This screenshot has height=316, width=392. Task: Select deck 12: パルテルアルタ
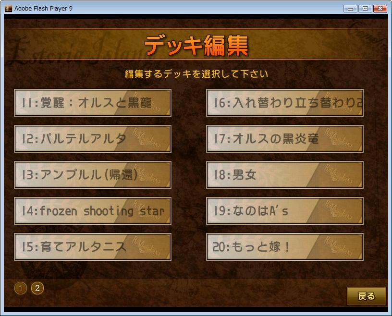point(93,139)
